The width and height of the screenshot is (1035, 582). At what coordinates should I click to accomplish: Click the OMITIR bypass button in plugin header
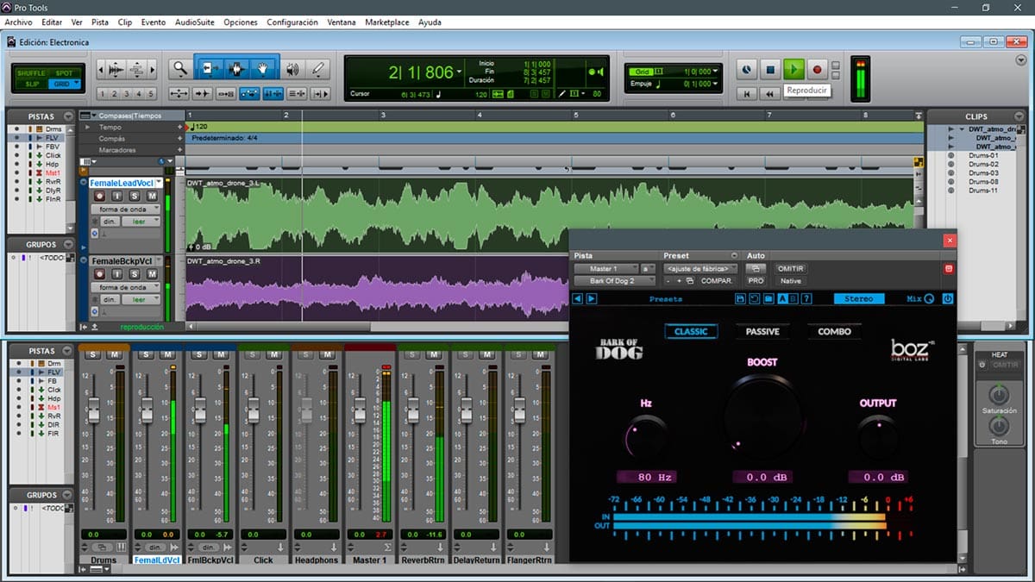[x=790, y=269]
